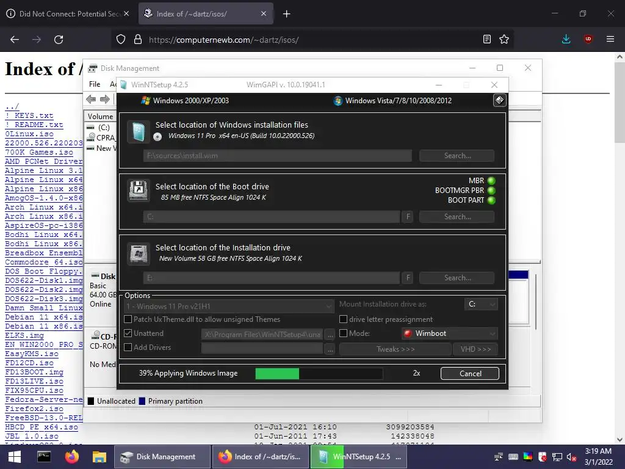Open the FD12CD.iso link
Viewport: 625px width, 469px height.
[29, 363]
